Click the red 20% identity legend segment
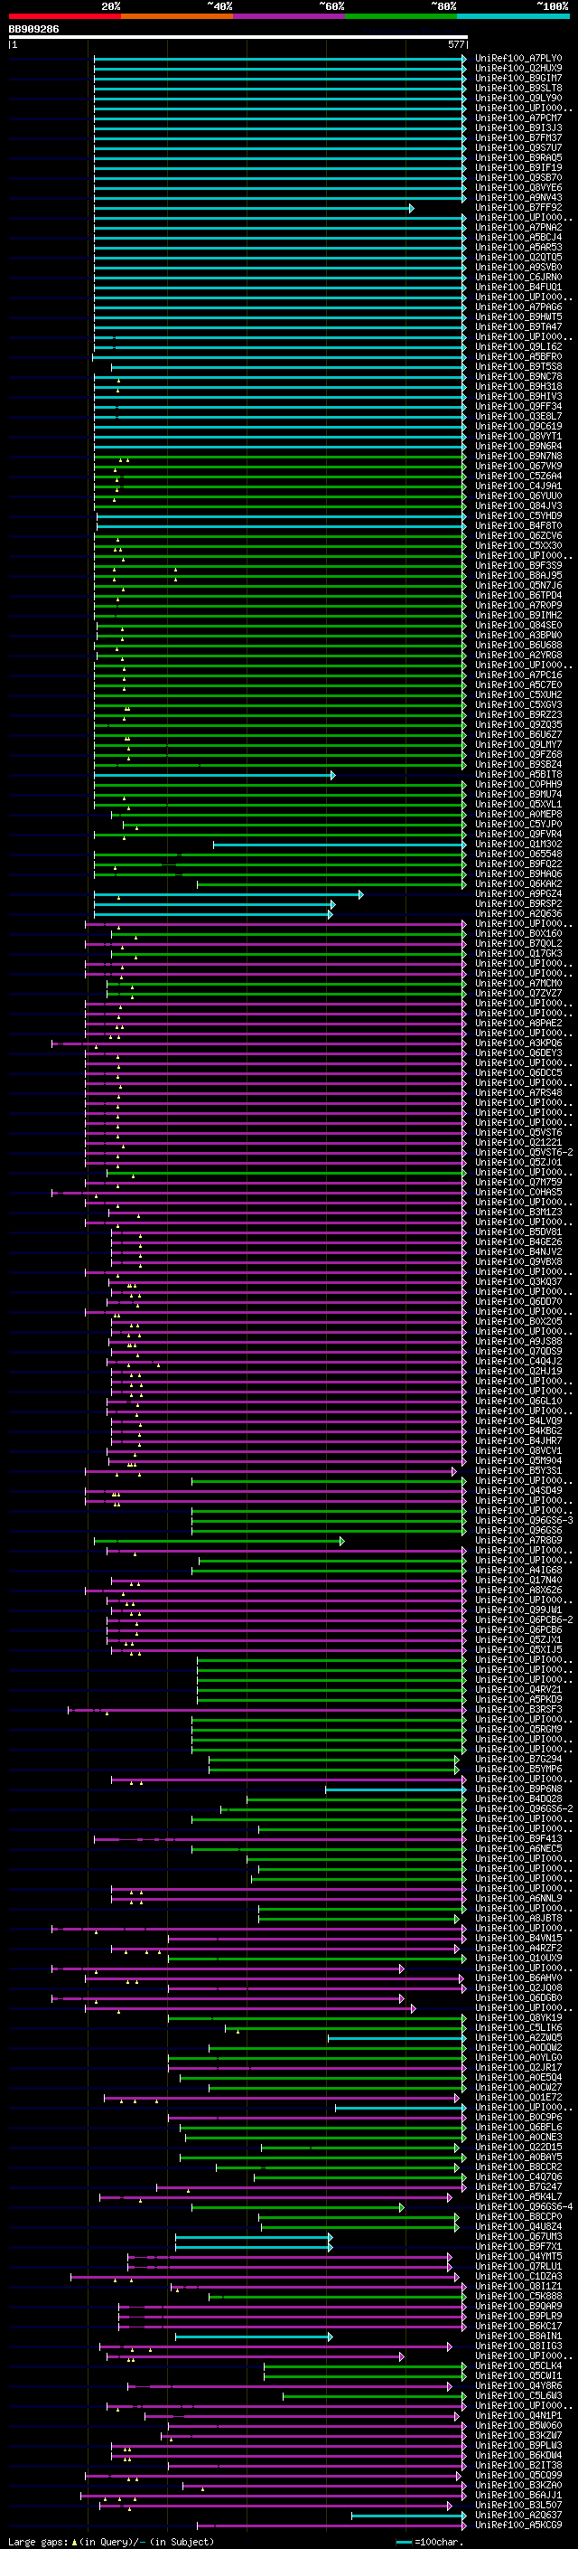This screenshot has height=2549, width=578. point(64,16)
